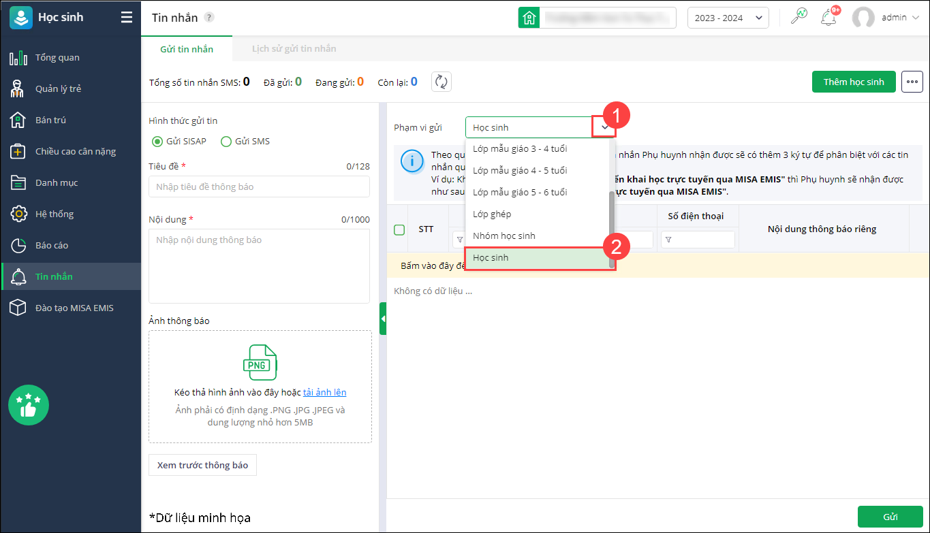The image size is (930, 533).
Task: Select Tin nhắn in the sidebar
Action: (71, 277)
